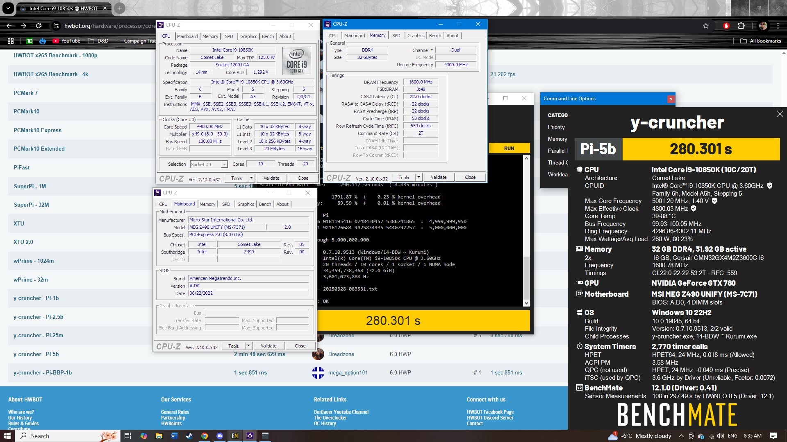This screenshot has height=442, width=787.
Task: Open the blue flame bookmark icon
Action: (x=43, y=41)
